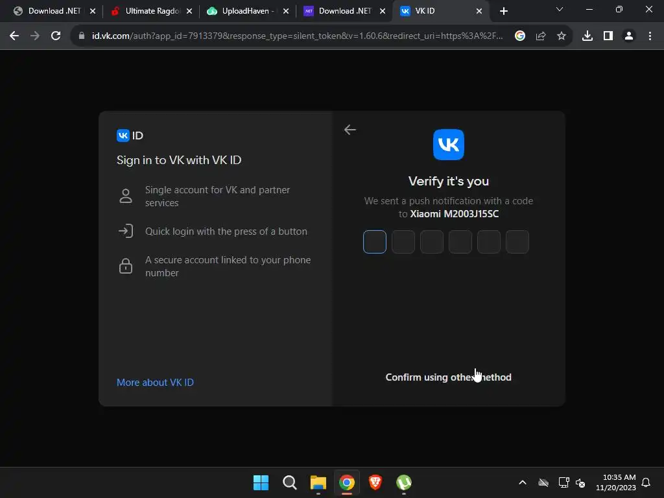The width and height of the screenshot is (664, 498).
Task: Toggle Chrome side panel icon
Action: coord(608,36)
